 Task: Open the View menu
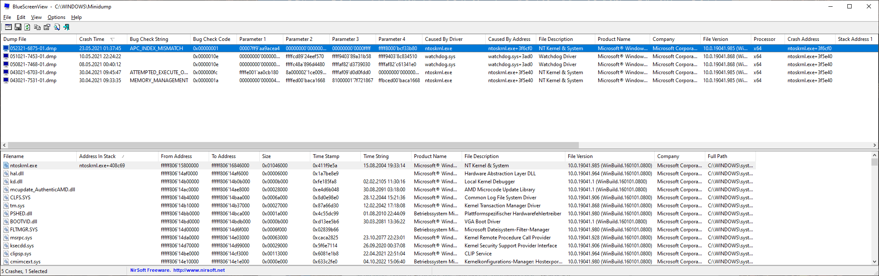(36, 17)
